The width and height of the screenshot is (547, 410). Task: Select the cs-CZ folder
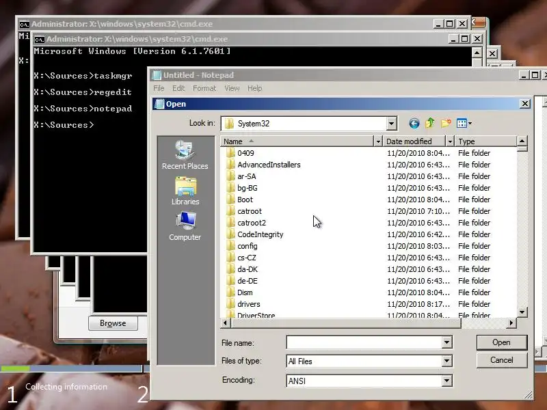tap(247, 258)
